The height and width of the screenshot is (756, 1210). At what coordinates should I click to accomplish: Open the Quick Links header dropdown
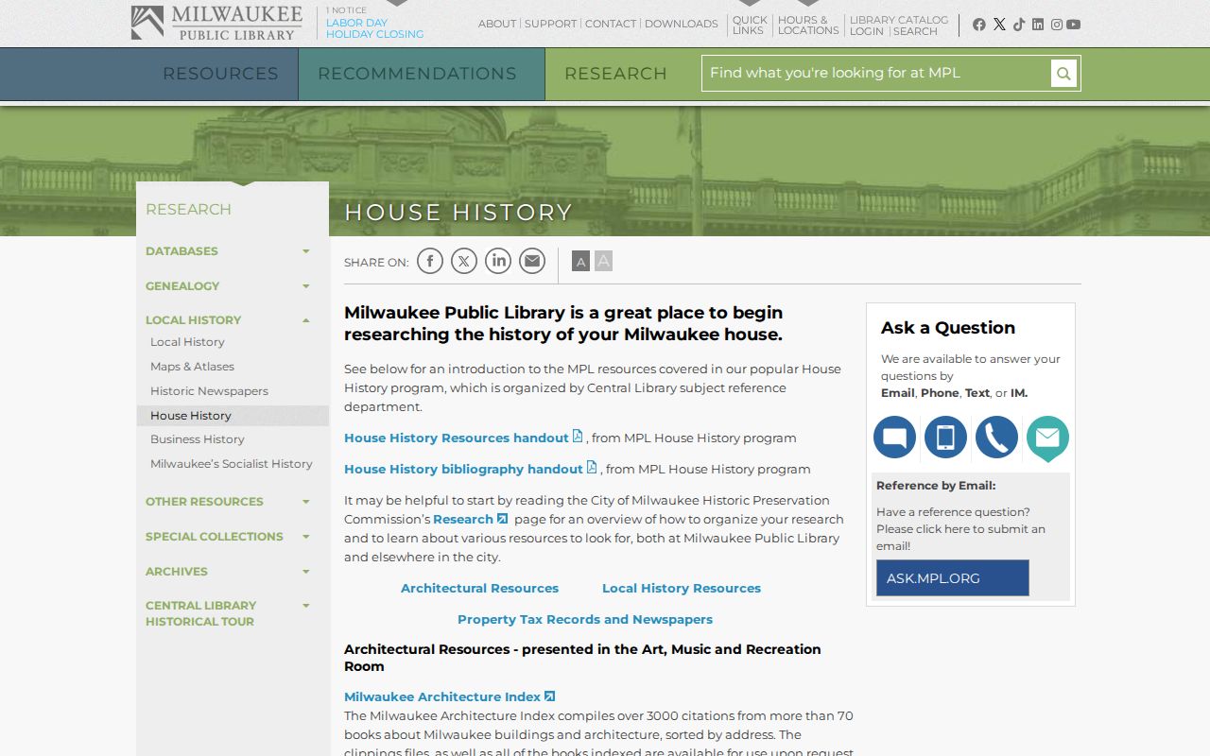click(750, 26)
